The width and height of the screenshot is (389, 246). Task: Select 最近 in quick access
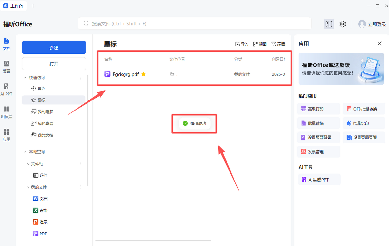coord(53,88)
